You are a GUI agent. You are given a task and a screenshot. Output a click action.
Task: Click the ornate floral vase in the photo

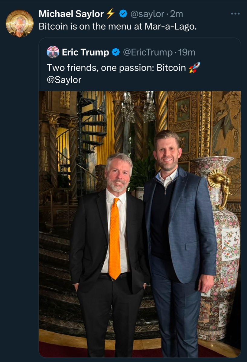click(x=220, y=247)
